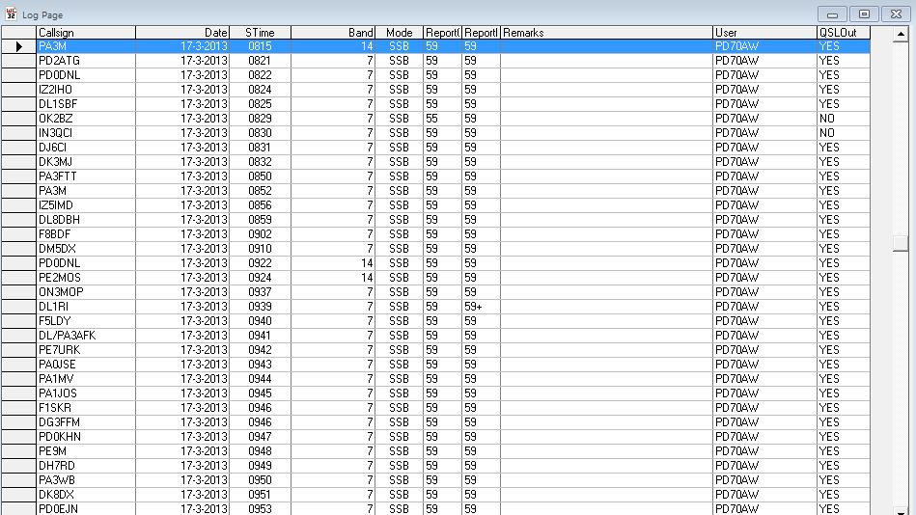The image size is (916, 515).
Task: Click the 59+ report cell for DL1RI
Action: tap(481, 307)
